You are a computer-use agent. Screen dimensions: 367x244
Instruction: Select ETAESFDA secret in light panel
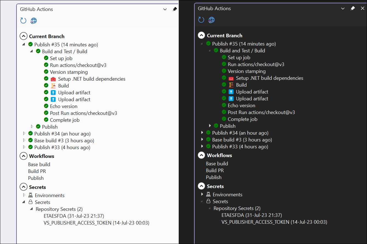(x=74, y=216)
